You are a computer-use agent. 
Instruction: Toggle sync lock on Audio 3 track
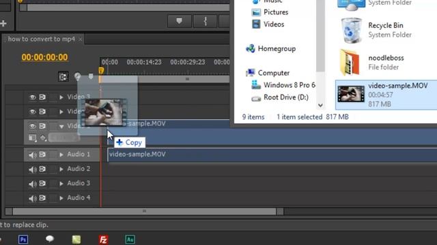click(x=42, y=183)
